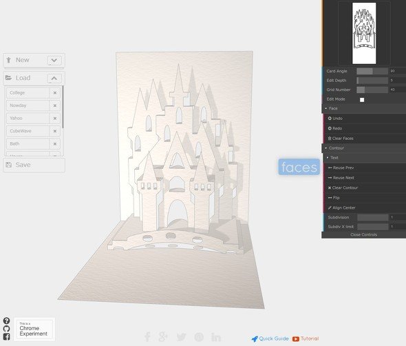The height and width of the screenshot is (346, 406).
Task: Click the castle pattern thumbnail preview
Action: (364, 33)
